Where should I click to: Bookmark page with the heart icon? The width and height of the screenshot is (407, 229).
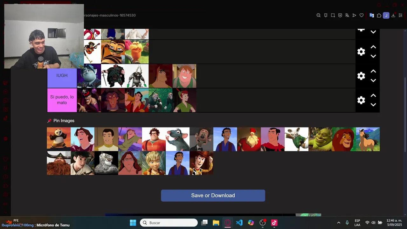[x=362, y=15]
